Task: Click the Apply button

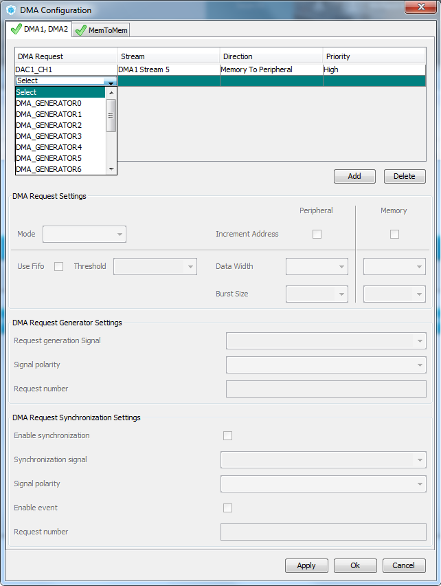Action: point(306,566)
